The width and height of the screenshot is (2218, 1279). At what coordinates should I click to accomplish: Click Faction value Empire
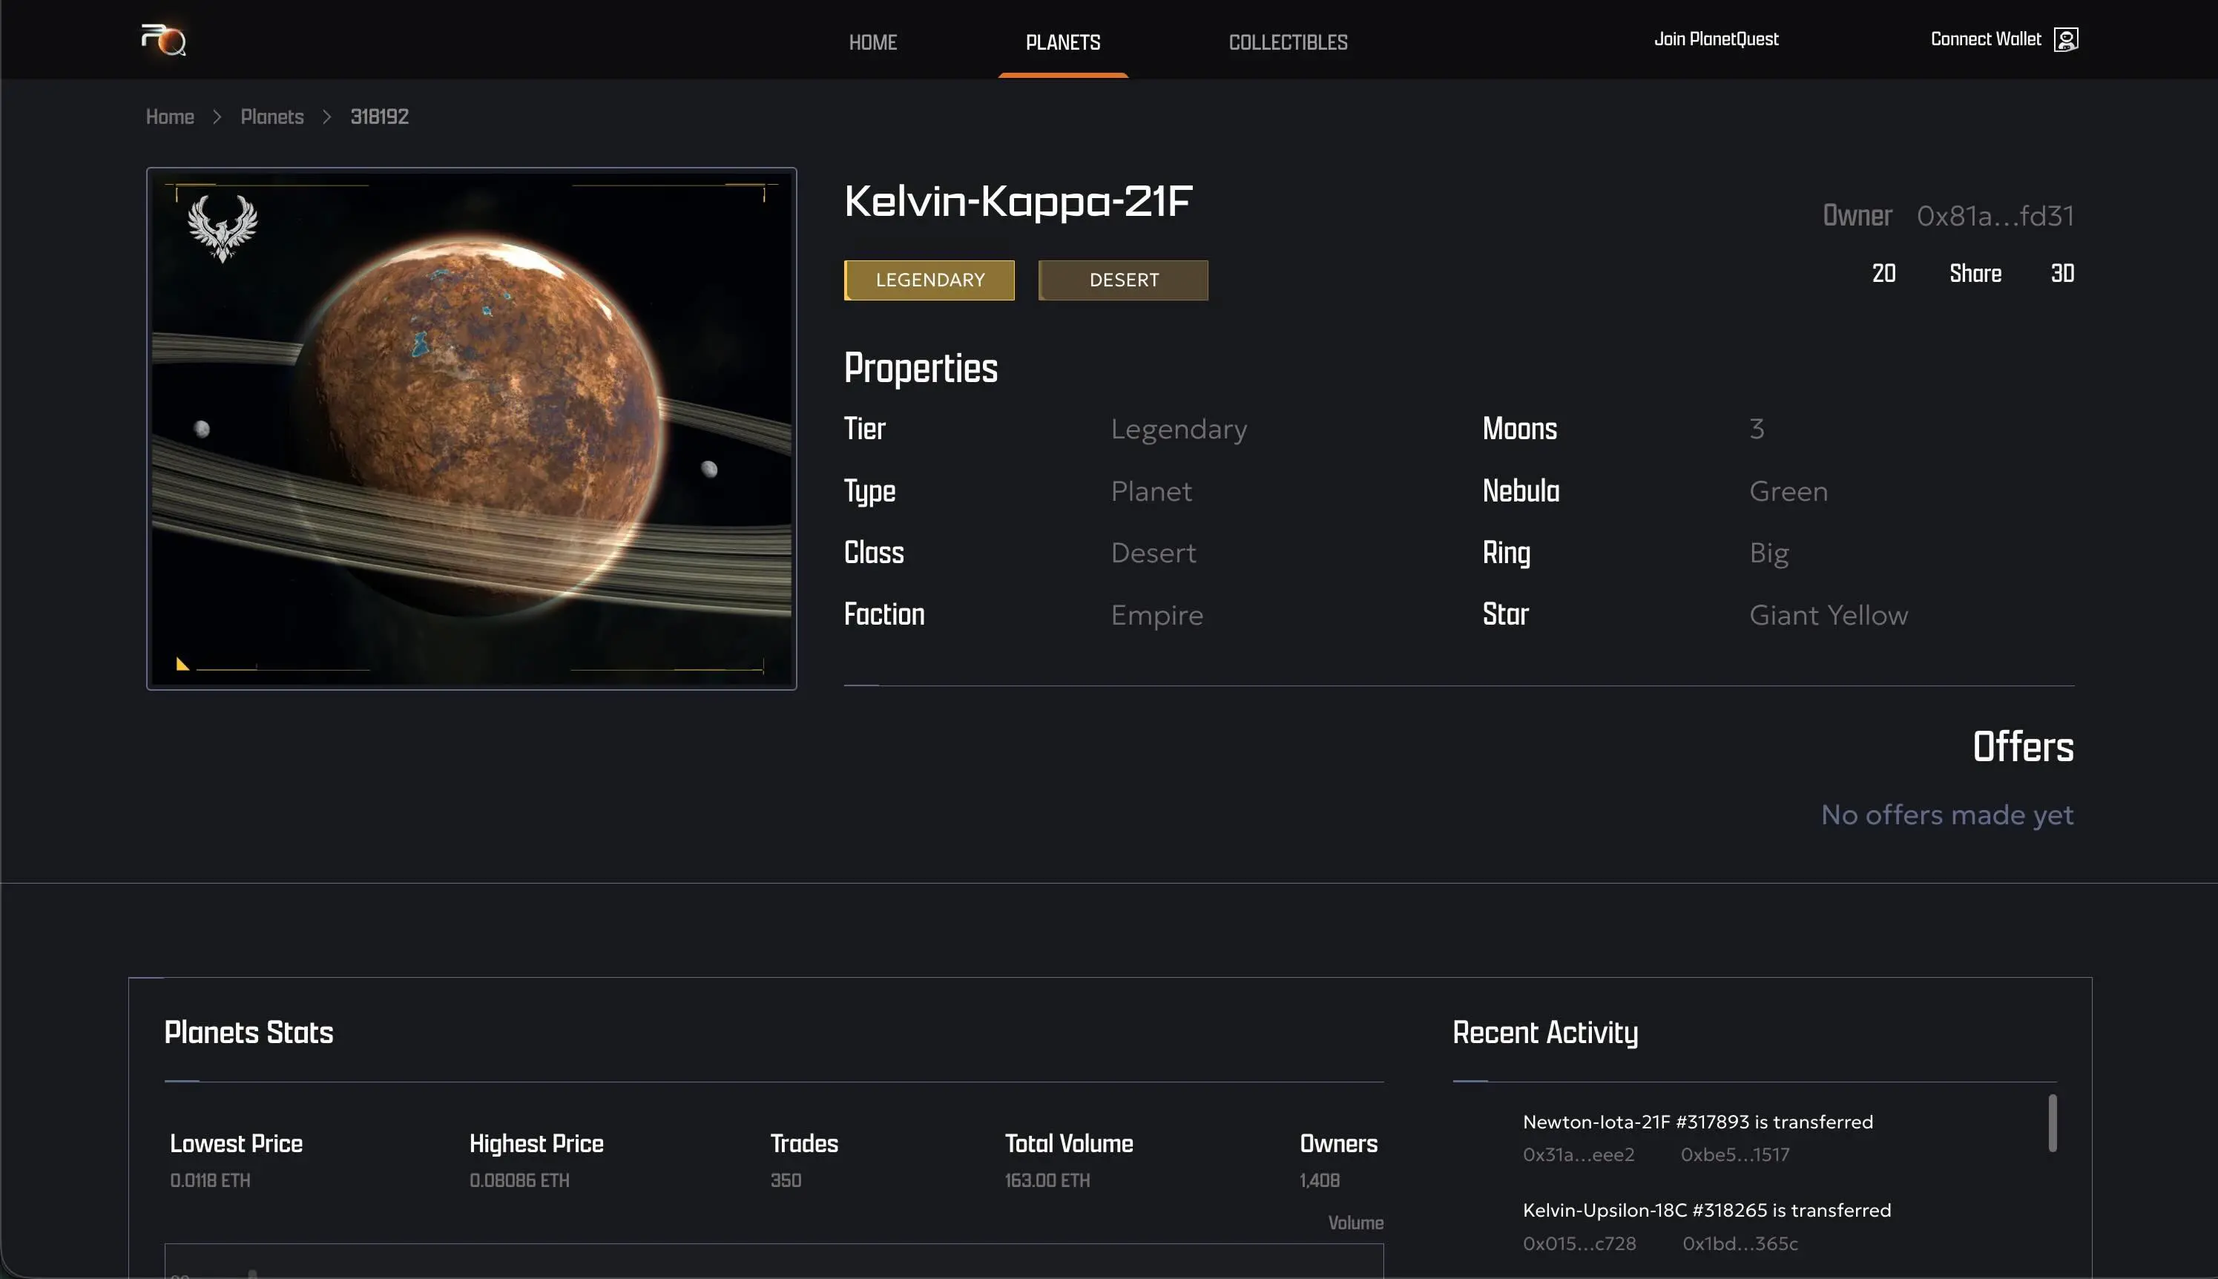[1156, 616]
